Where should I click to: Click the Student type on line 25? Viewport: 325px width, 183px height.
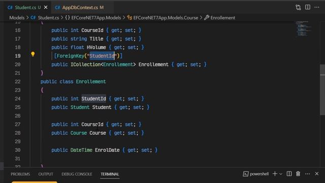(x=80, y=107)
